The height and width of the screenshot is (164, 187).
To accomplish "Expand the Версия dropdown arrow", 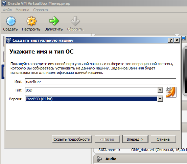I will click(160, 99).
